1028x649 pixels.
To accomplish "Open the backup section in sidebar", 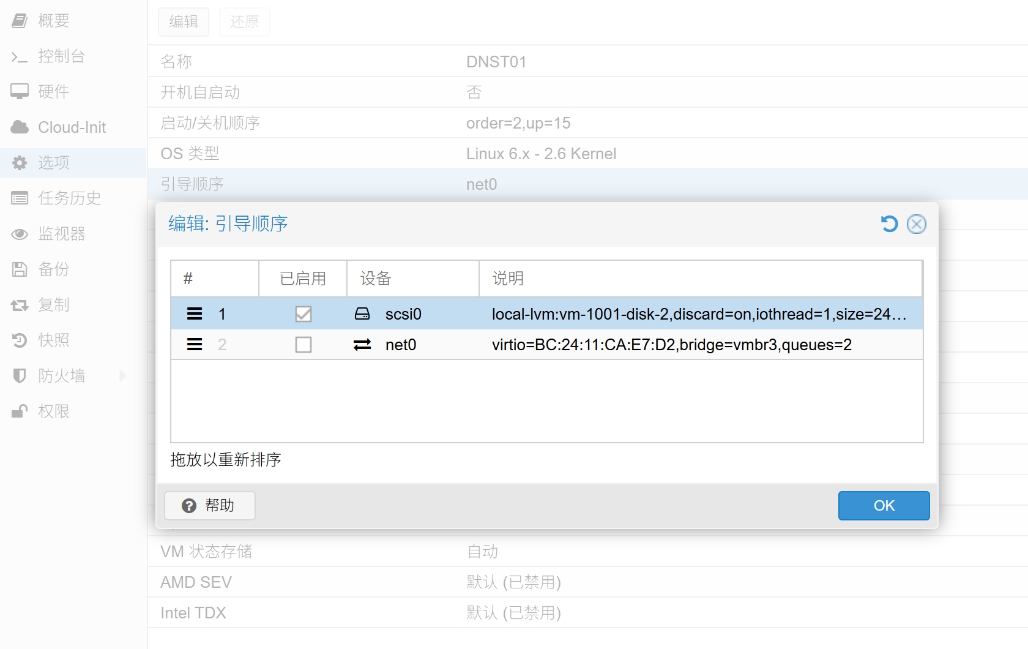I will [53, 269].
